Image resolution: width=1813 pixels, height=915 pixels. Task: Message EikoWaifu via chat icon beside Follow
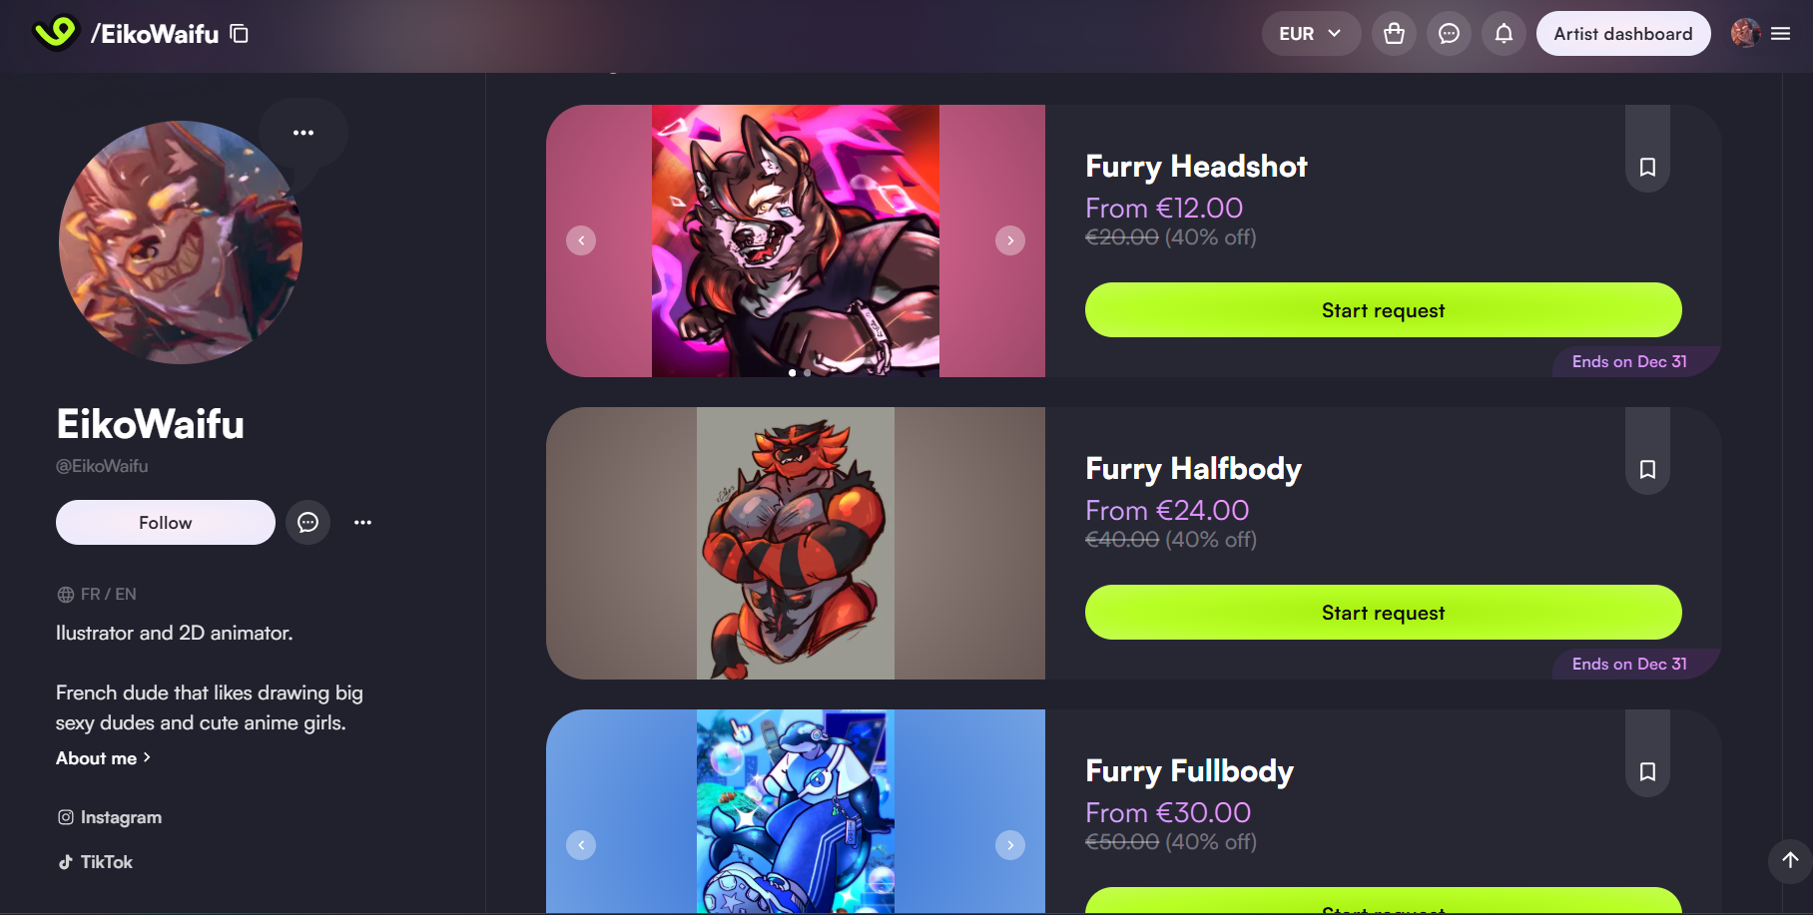[307, 522]
